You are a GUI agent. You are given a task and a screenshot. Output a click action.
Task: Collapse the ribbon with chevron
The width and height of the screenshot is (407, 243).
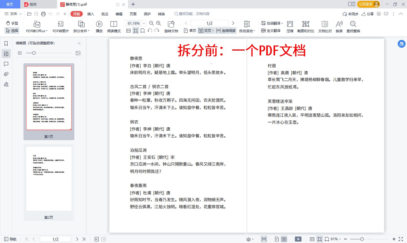coord(401,14)
